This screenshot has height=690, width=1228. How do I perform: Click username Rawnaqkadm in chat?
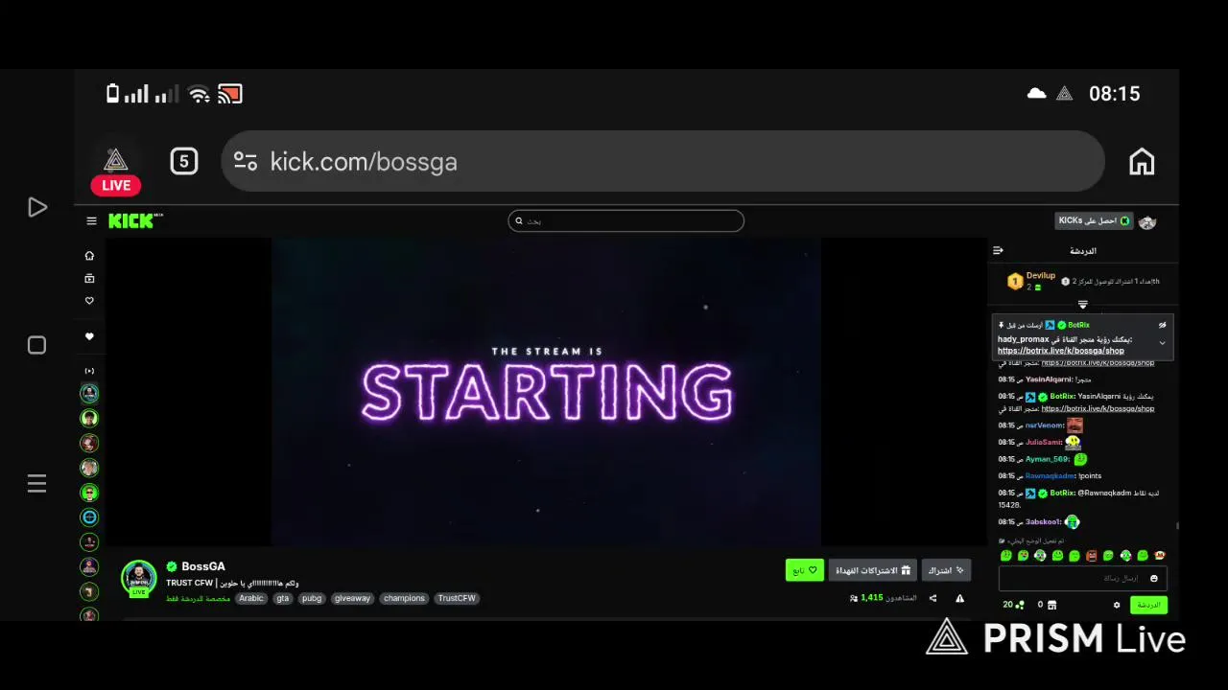pos(1051,476)
